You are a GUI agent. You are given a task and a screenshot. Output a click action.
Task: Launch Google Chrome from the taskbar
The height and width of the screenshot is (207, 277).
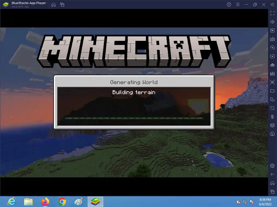62,202
